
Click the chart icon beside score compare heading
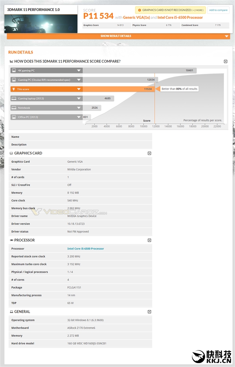[11, 61]
